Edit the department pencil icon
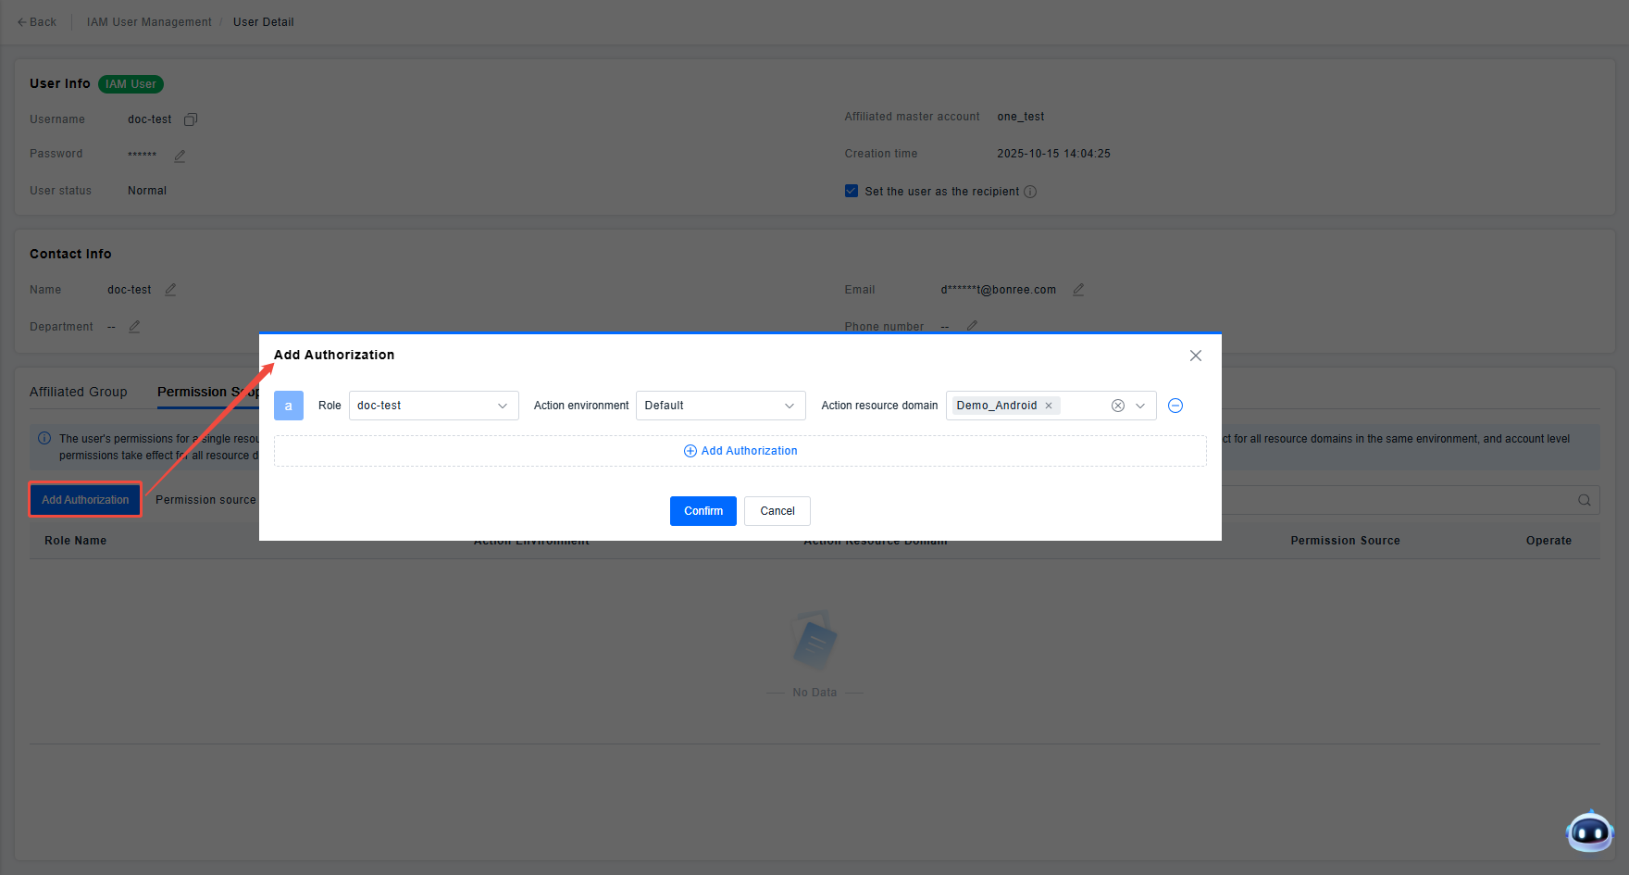Viewport: 1629px width, 875px height. [x=134, y=327]
